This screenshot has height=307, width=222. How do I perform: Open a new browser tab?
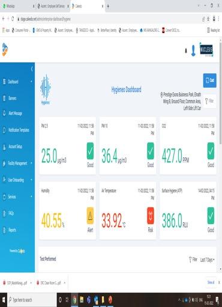(x=108, y=6)
